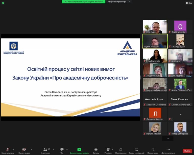Start recording with the Record icon
Screen dimensions: 194x155
click(x=96, y=149)
